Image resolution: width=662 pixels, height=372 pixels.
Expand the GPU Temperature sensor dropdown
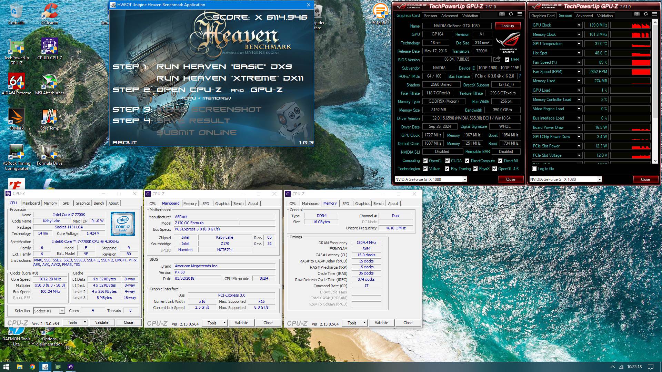pyautogui.click(x=579, y=44)
